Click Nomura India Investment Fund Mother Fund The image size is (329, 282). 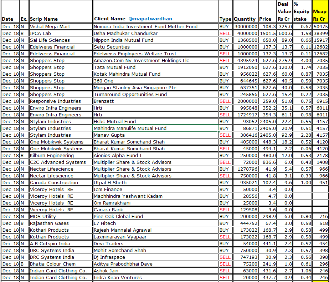tap(156, 26)
